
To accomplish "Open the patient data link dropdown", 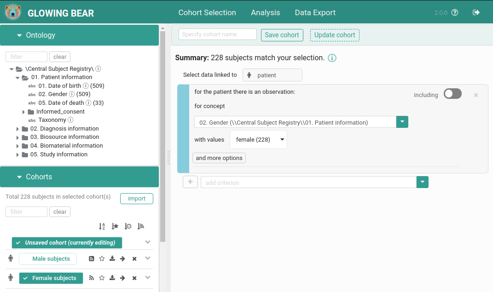I will [273, 75].
